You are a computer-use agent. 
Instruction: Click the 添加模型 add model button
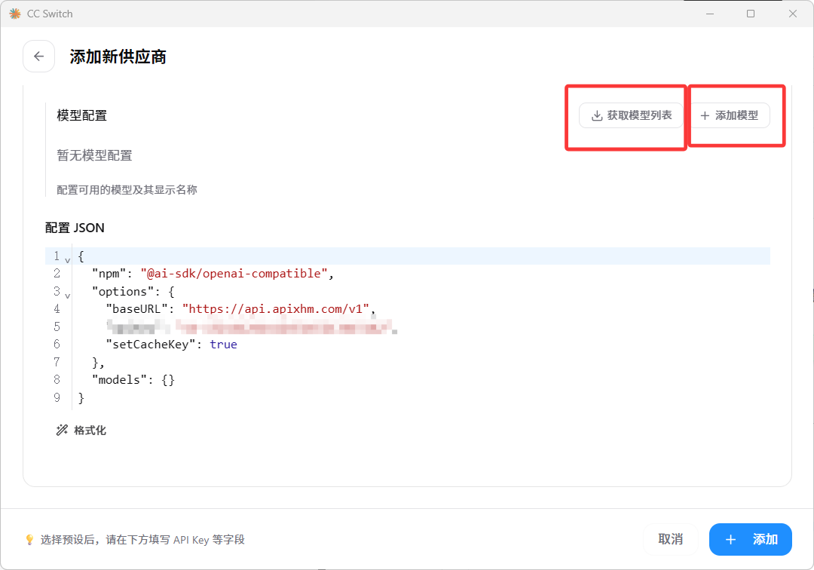point(730,115)
